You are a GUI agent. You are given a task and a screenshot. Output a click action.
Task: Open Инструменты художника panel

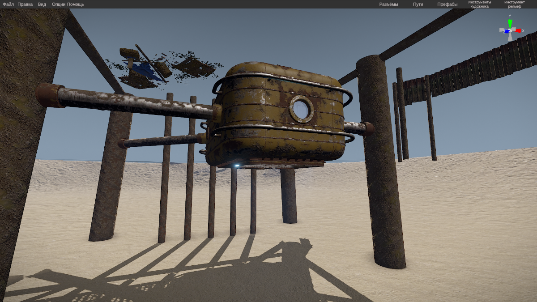pos(479,4)
